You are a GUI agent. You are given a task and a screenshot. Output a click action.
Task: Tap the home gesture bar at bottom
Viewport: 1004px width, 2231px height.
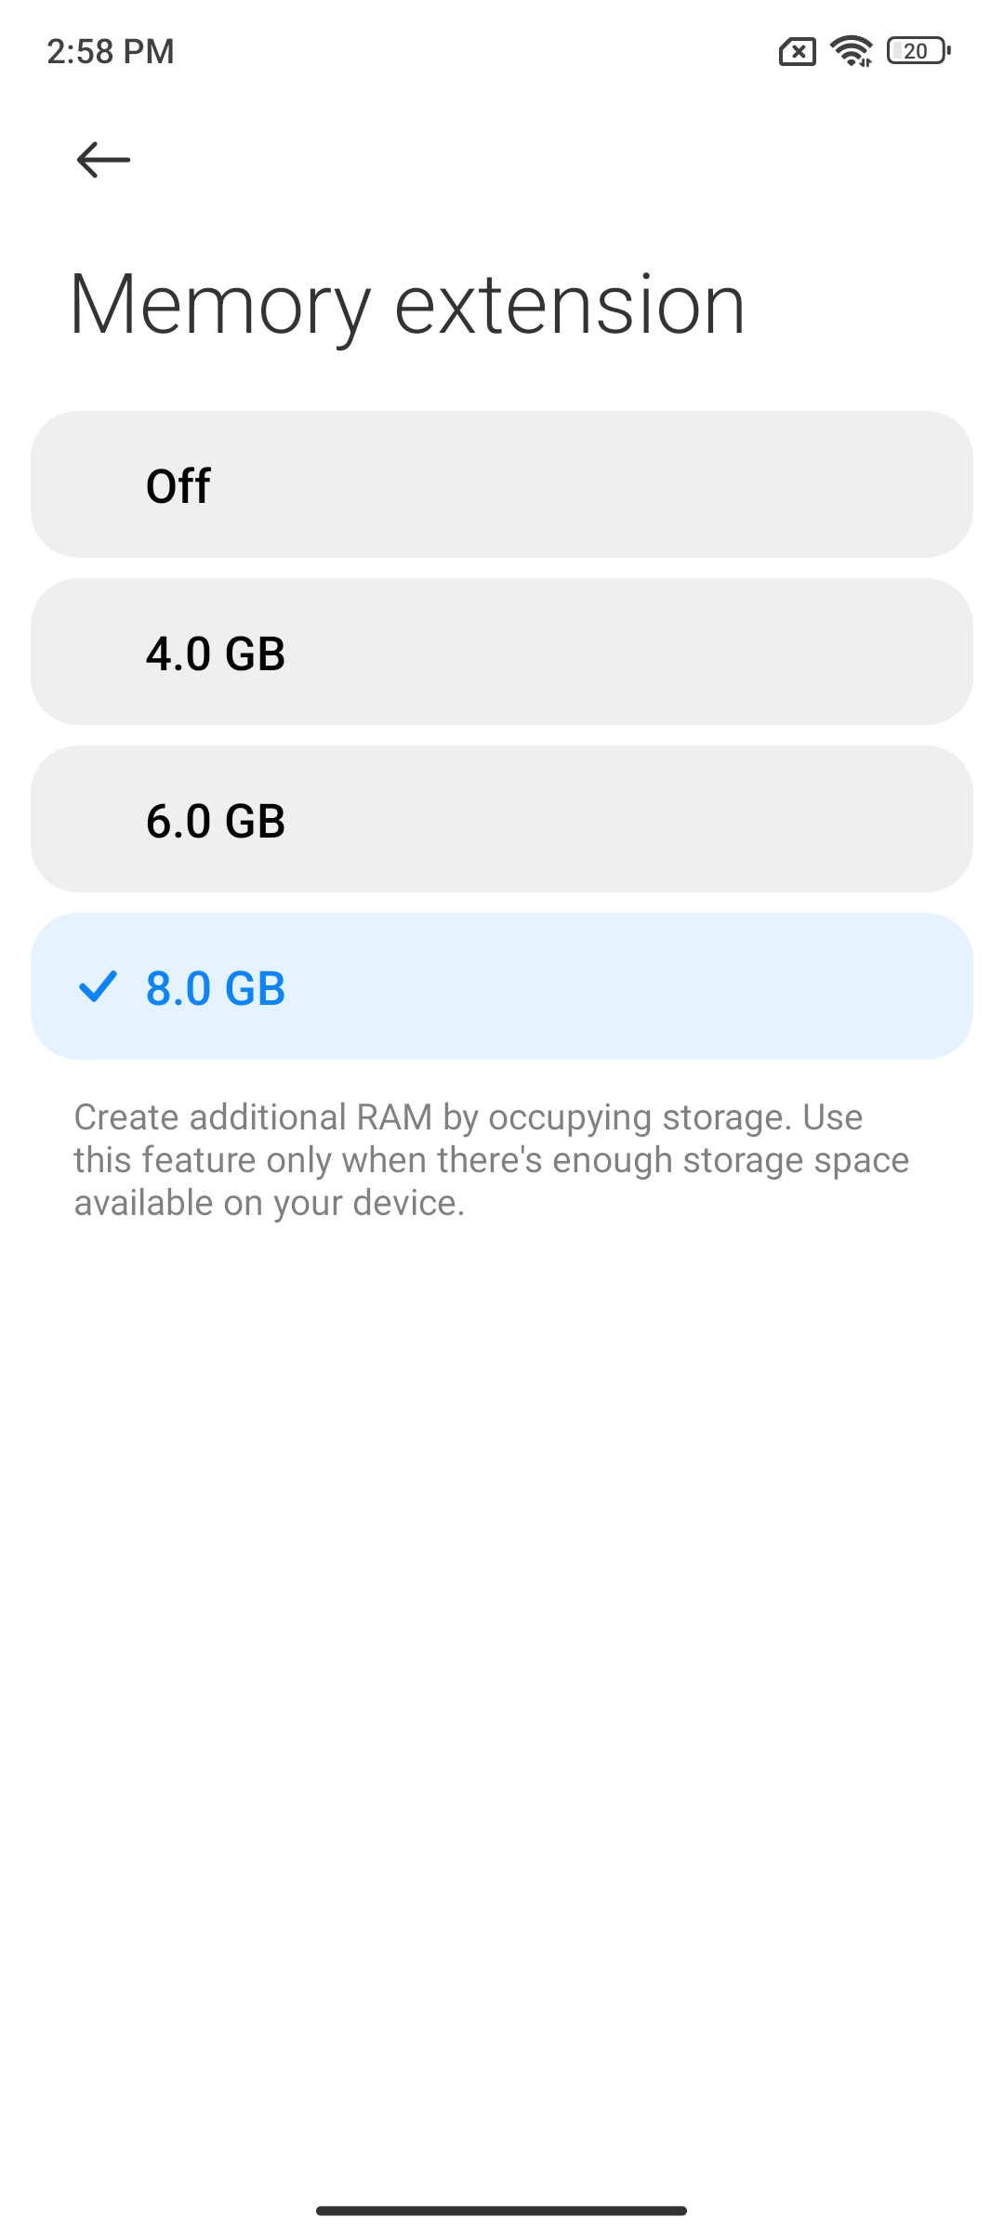(x=501, y=2211)
